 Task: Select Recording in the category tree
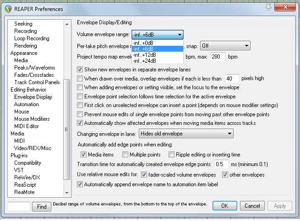click(x=26, y=31)
